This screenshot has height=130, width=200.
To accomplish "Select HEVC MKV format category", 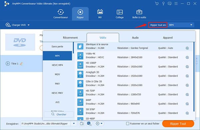I will coord(57,93).
